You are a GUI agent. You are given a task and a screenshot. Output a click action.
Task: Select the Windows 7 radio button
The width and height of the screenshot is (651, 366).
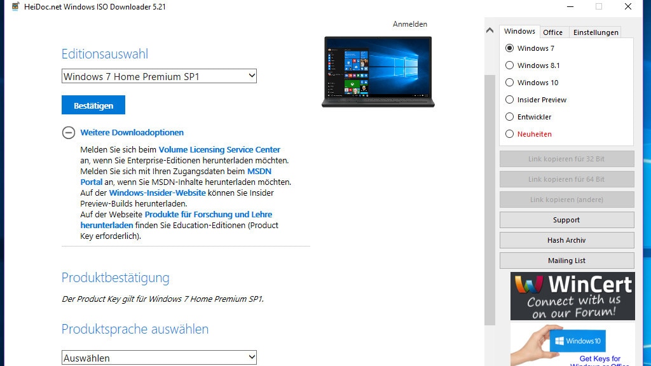coord(509,48)
